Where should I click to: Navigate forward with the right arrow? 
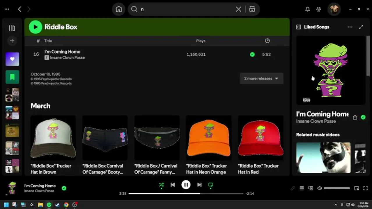coord(29,9)
